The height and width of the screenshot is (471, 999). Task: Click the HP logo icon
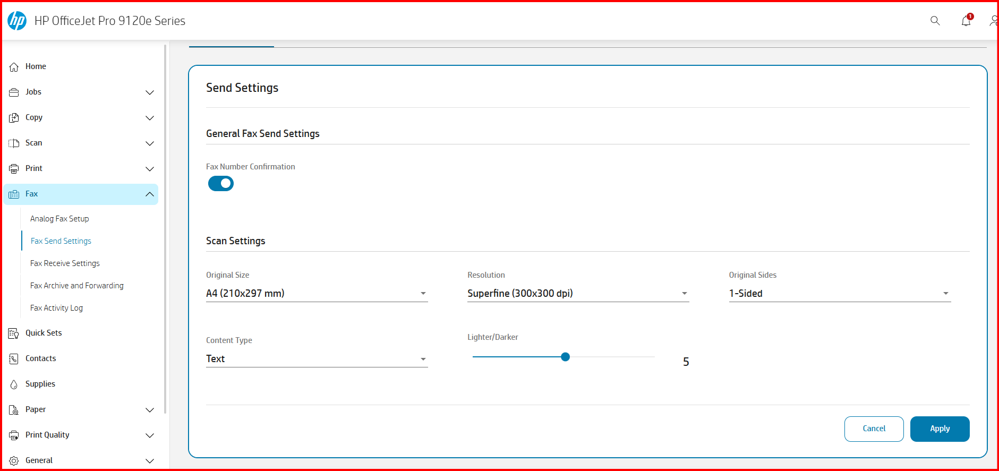coord(17,21)
